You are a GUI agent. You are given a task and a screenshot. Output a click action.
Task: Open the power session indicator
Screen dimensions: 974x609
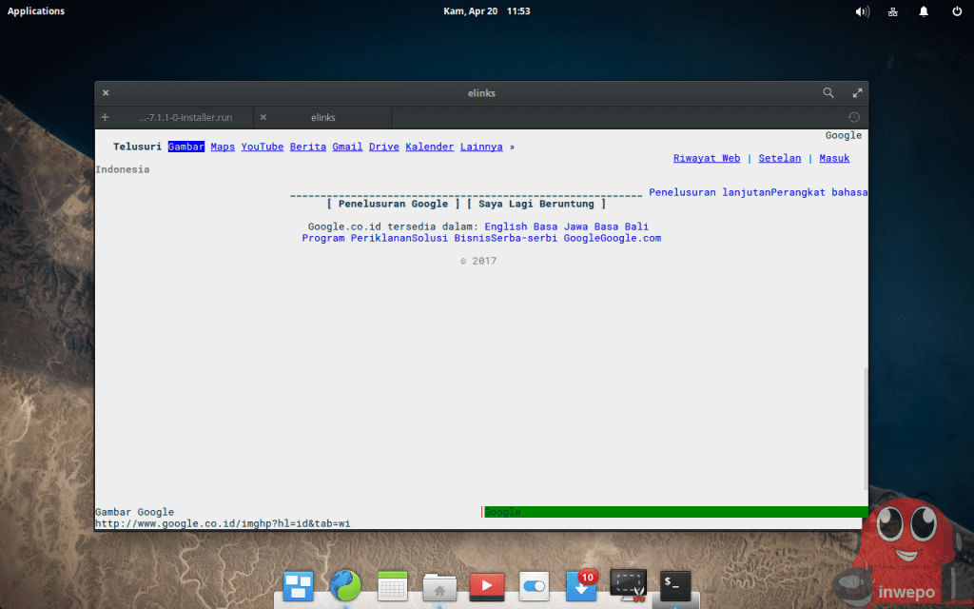click(x=957, y=11)
